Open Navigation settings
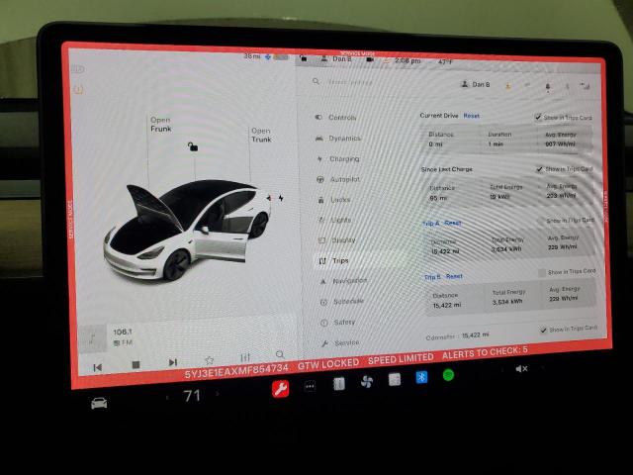This screenshot has width=633, height=475. point(344,281)
